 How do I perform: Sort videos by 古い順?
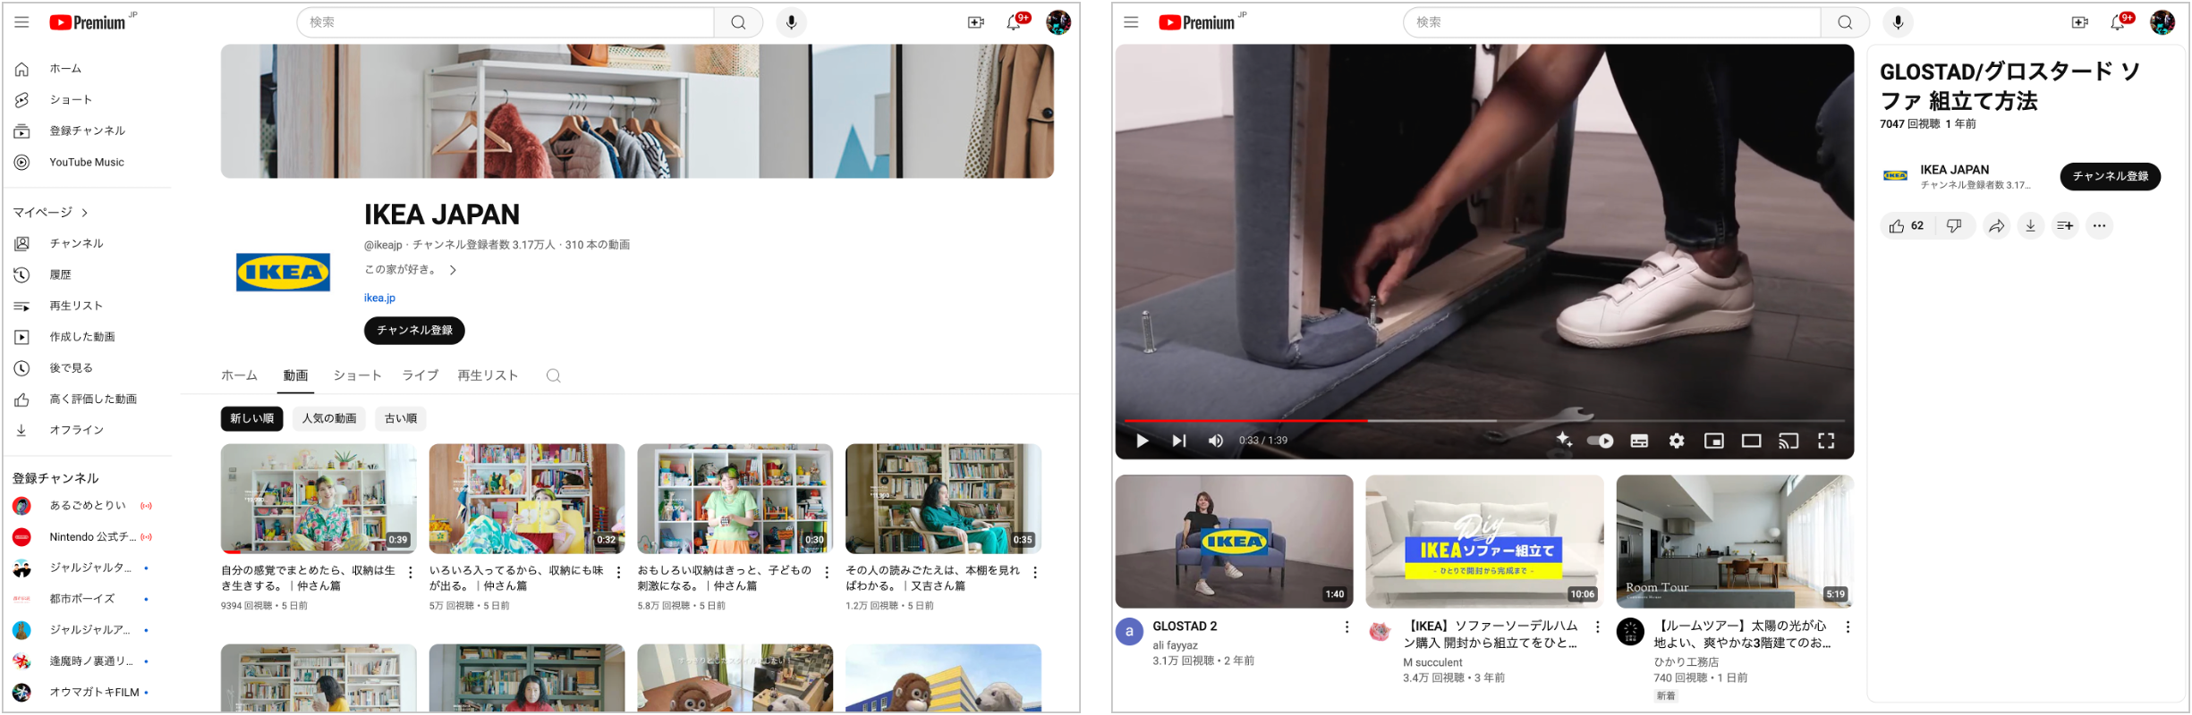point(401,418)
